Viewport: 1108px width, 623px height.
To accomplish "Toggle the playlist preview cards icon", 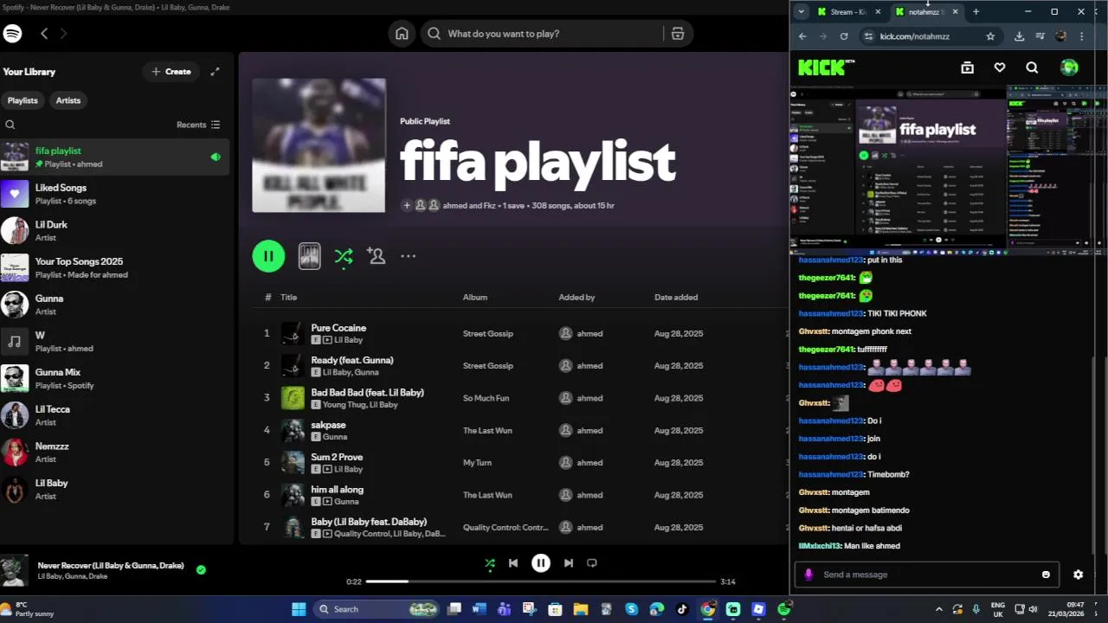I will click(x=309, y=256).
